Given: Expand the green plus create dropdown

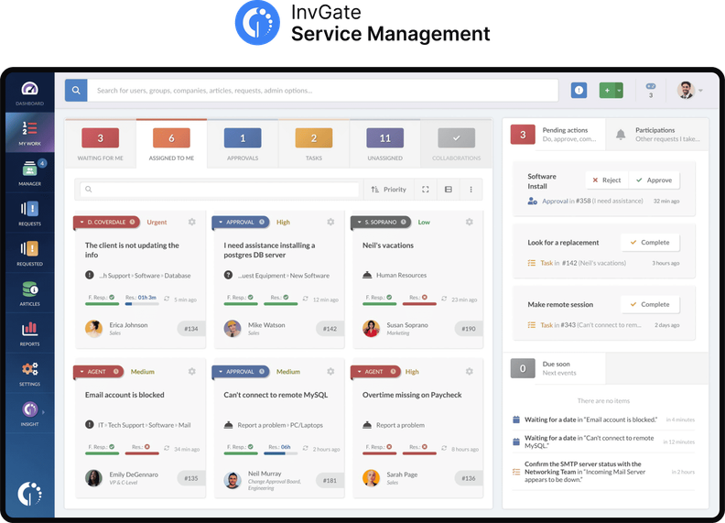Looking at the screenshot, I should 619,91.
